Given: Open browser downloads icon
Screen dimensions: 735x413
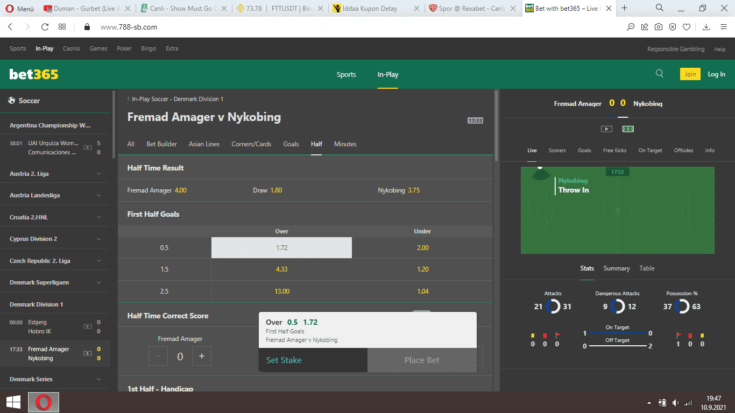Looking at the screenshot, I should (706, 27).
